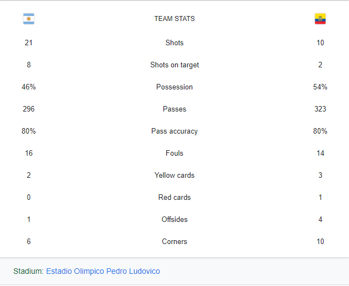The width and height of the screenshot is (349, 286).
Task: Click the Shots on target label
Action: (174, 65)
